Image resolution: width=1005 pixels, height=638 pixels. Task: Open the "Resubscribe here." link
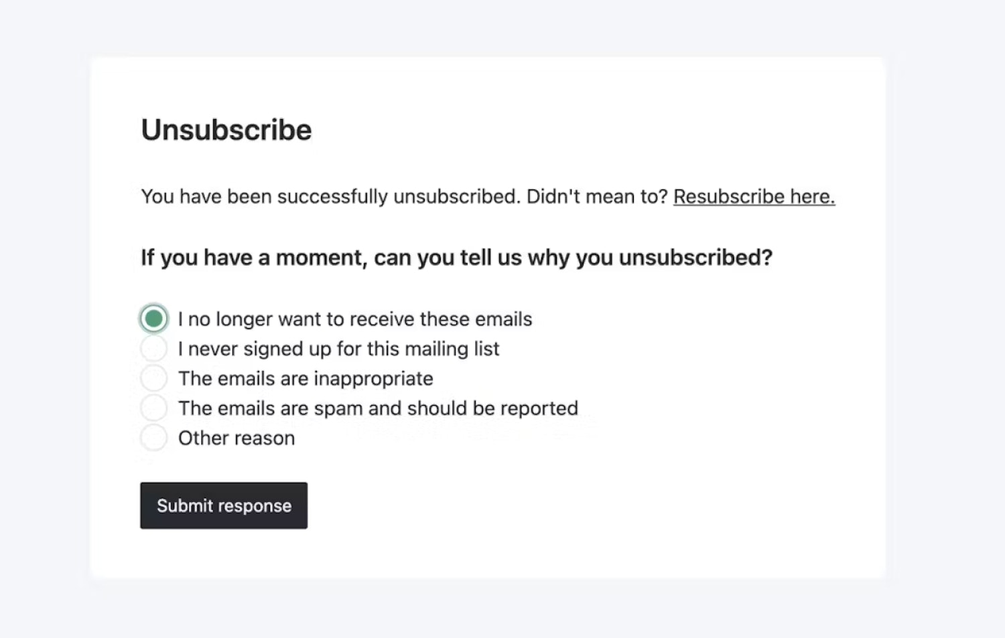coord(754,197)
